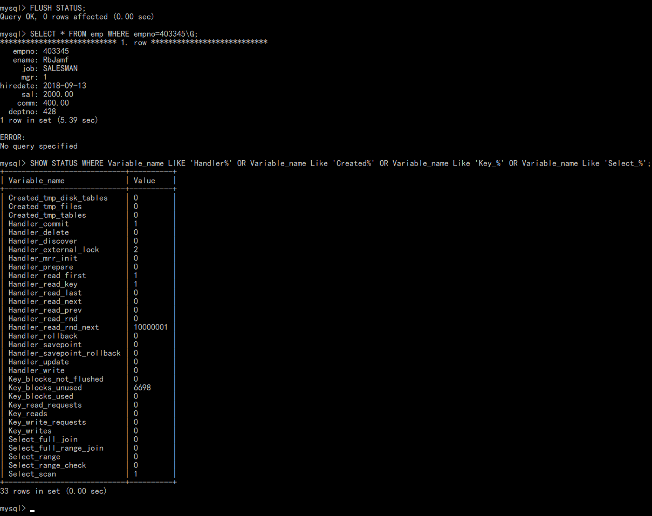This screenshot has width=652, height=516.
Task: Click '33 rows in set (0.00 sec)' text
Action: (53, 491)
